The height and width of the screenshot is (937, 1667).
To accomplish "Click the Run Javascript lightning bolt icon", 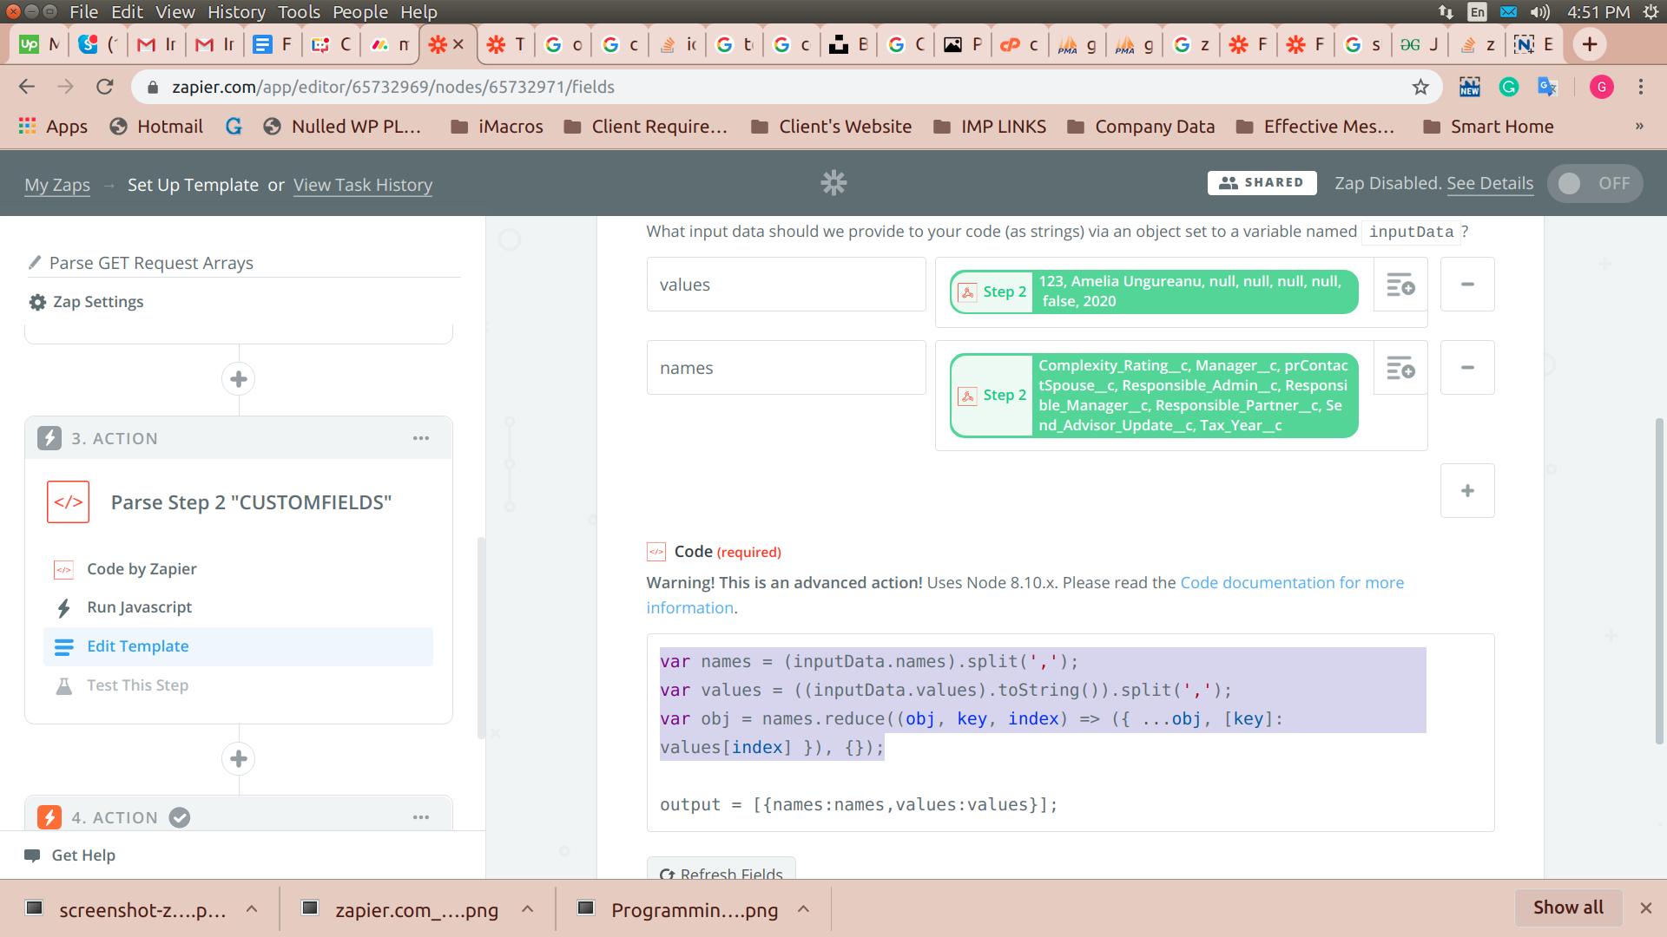I will pyautogui.click(x=65, y=606).
